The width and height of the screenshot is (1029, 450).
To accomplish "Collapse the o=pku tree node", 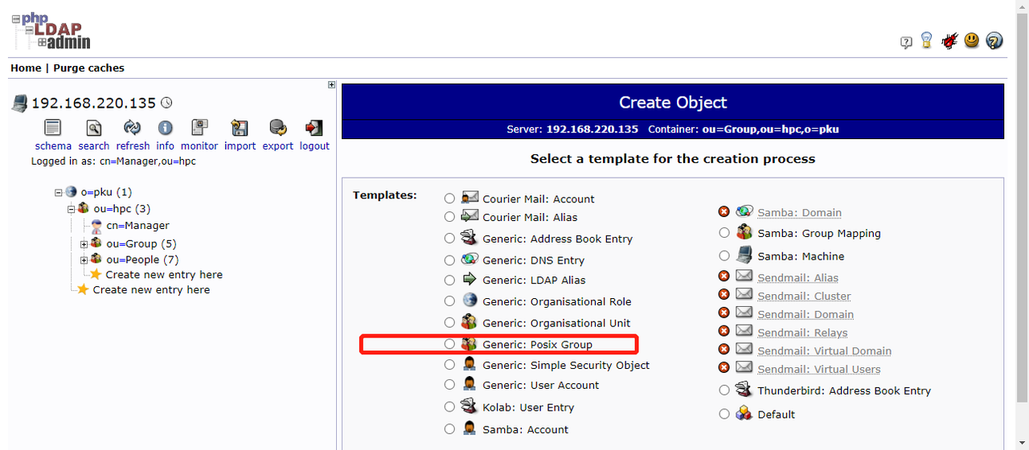I will (59, 192).
